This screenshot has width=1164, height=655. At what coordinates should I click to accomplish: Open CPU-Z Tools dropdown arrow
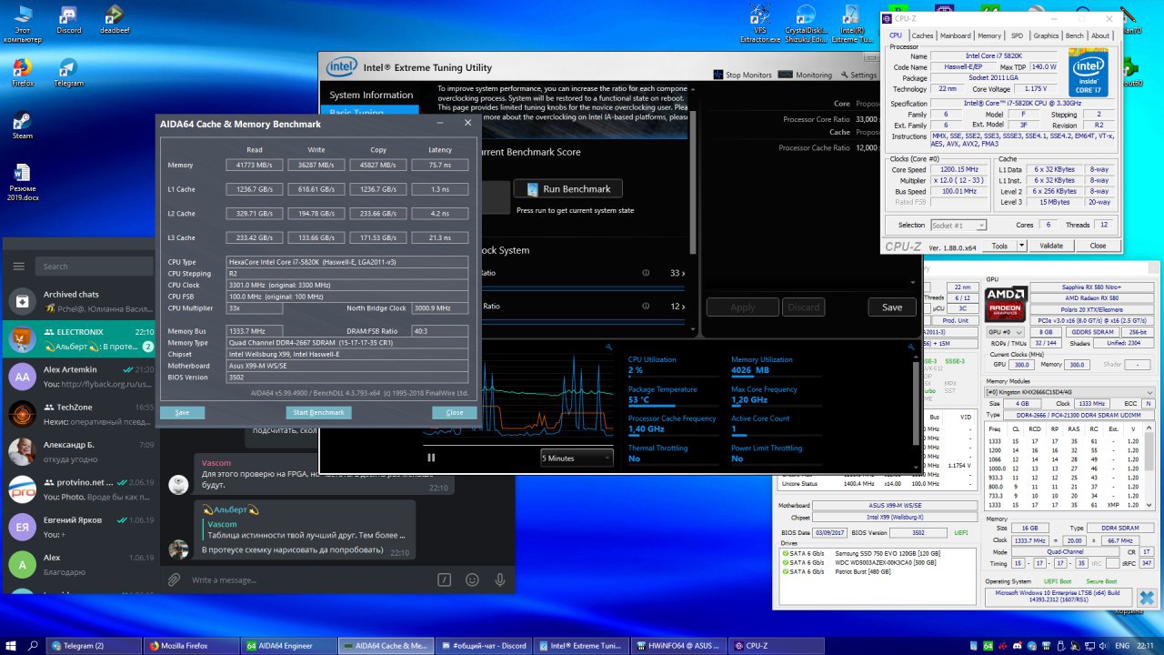[x=1021, y=246]
